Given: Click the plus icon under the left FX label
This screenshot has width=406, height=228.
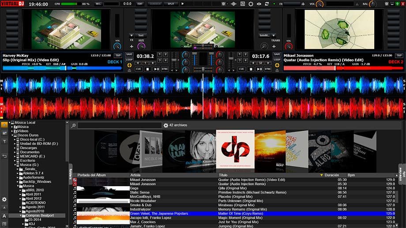Looking at the screenshot, I should pyautogui.click(x=132, y=46).
